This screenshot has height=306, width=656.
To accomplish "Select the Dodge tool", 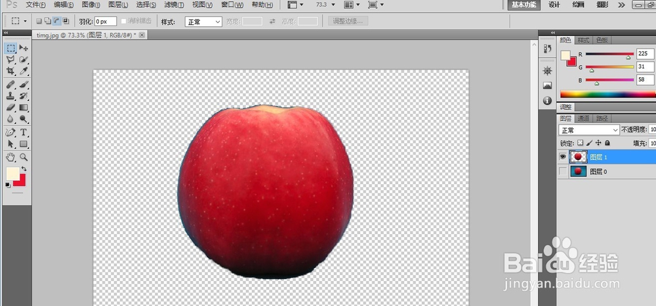I will point(24,119).
